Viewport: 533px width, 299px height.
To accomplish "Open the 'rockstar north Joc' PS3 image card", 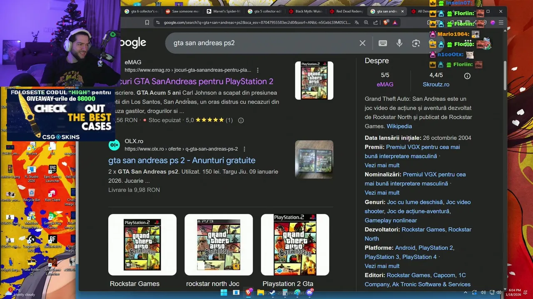I will pyautogui.click(x=219, y=245).
